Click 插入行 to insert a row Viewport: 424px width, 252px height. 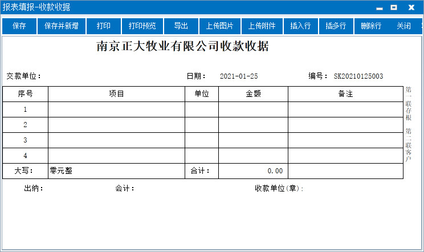click(x=300, y=26)
